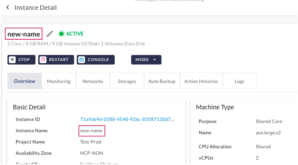298x165 pixels.
Task: Show the Logs tab
Action: coord(239,81)
